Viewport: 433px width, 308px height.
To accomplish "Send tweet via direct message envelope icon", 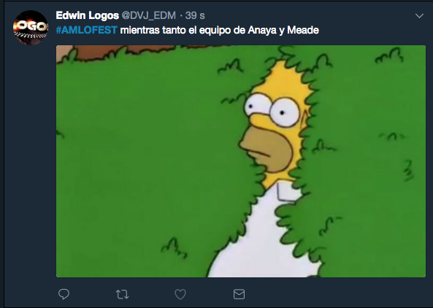I will 239,294.
